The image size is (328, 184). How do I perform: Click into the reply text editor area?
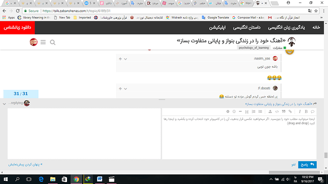239,137
